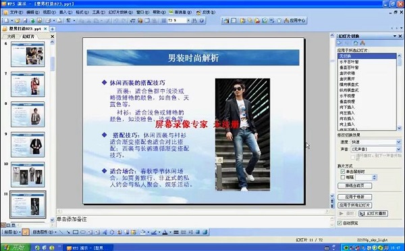The width and height of the screenshot is (405, 251).
Task: Click the WPS 演示 taskbar button
Action: [x=88, y=248]
